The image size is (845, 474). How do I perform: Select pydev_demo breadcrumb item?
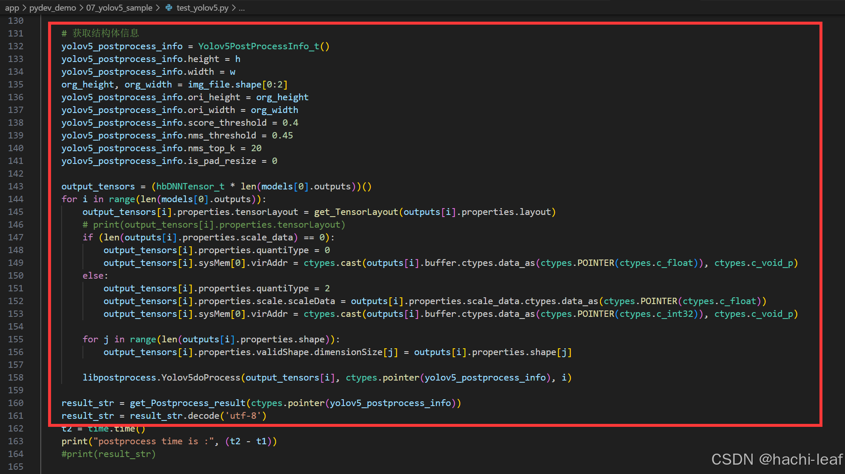(52, 8)
